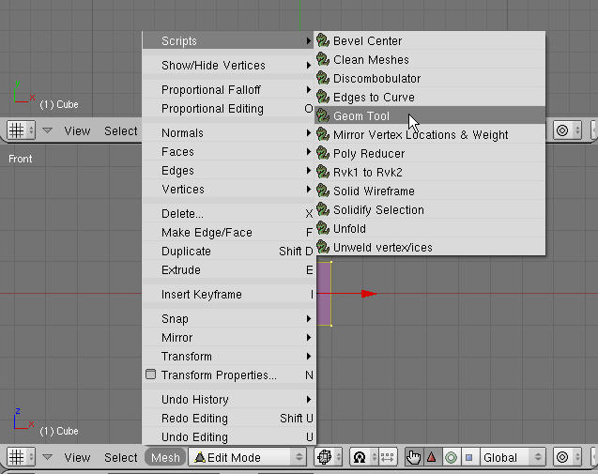Enable the rotate manipulator green circle
This screenshot has height=474, width=598.
tap(451, 457)
